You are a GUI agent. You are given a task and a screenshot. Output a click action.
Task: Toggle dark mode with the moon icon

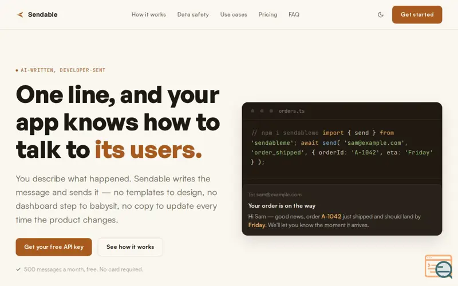(x=381, y=15)
